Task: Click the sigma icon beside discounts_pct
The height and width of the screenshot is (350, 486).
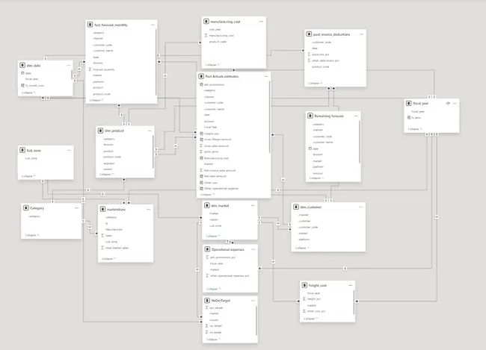Action: tap(309, 54)
